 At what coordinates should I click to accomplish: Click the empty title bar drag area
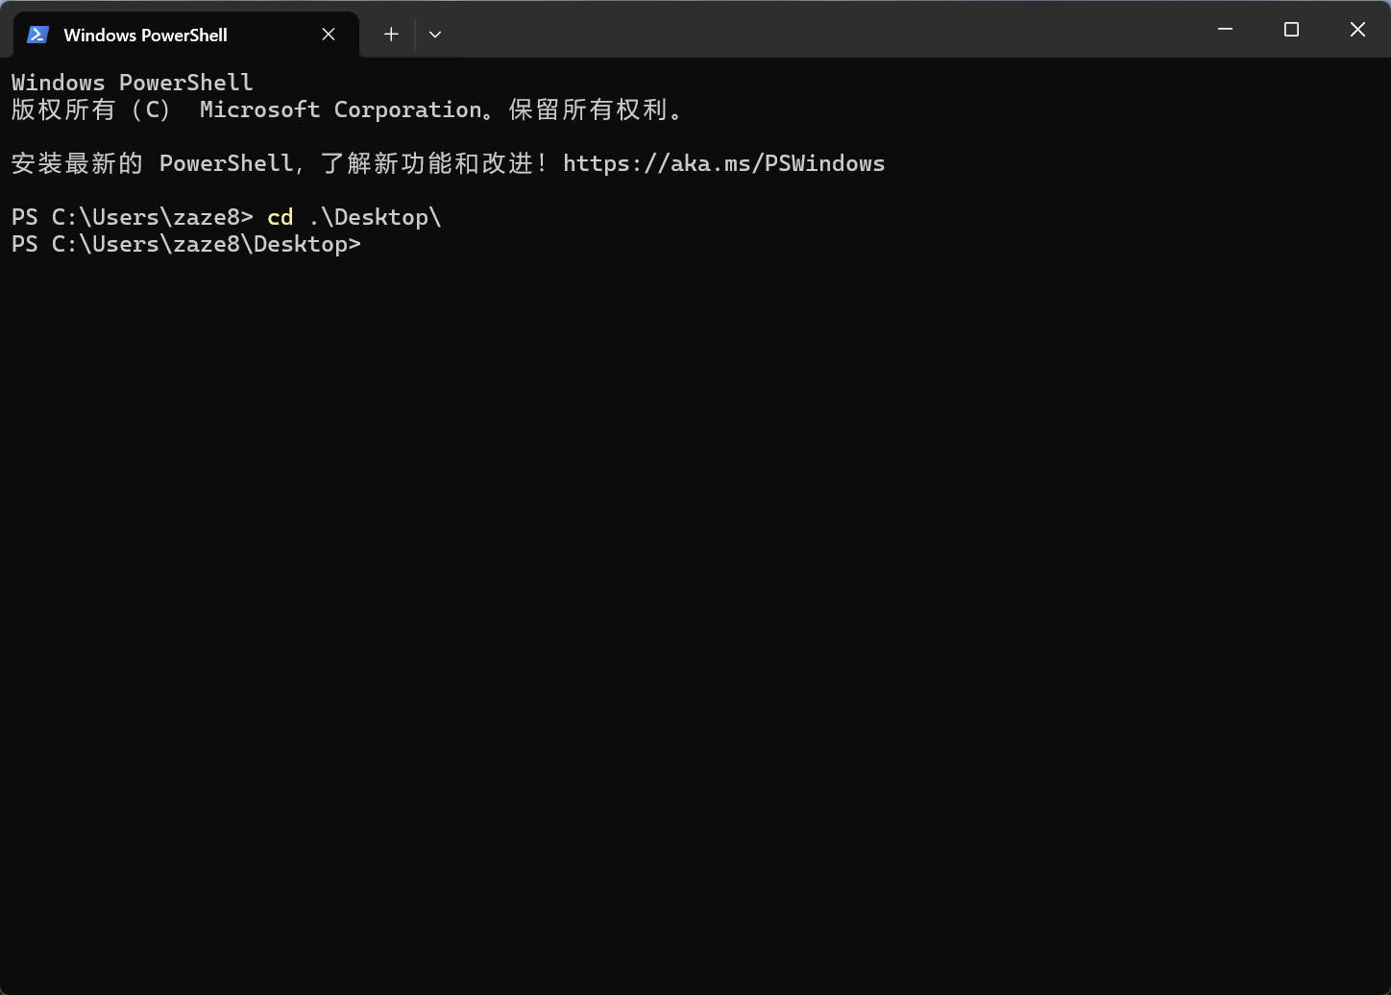[x=817, y=30]
